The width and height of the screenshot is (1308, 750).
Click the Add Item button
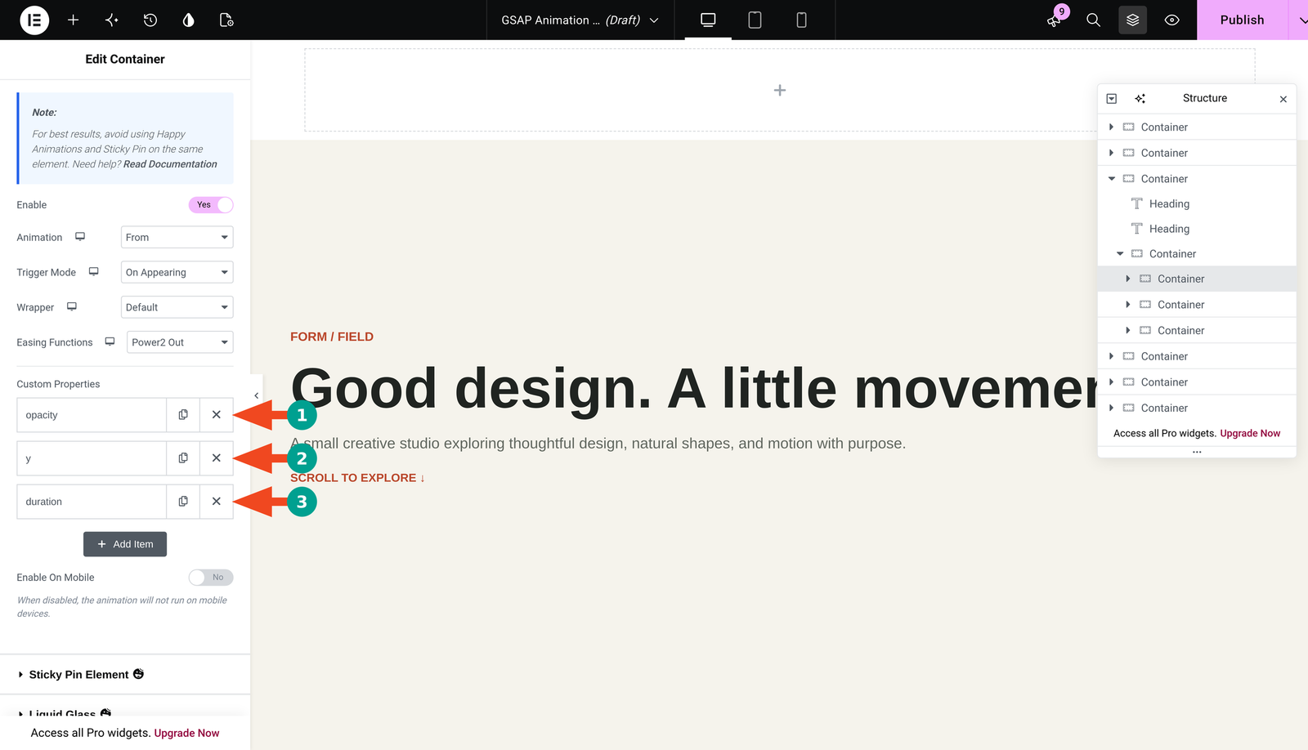[125, 544]
